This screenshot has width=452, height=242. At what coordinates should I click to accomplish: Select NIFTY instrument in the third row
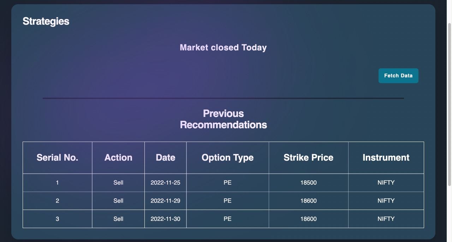click(x=386, y=219)
